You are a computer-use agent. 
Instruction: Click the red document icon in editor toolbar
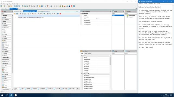pos(60,14)
